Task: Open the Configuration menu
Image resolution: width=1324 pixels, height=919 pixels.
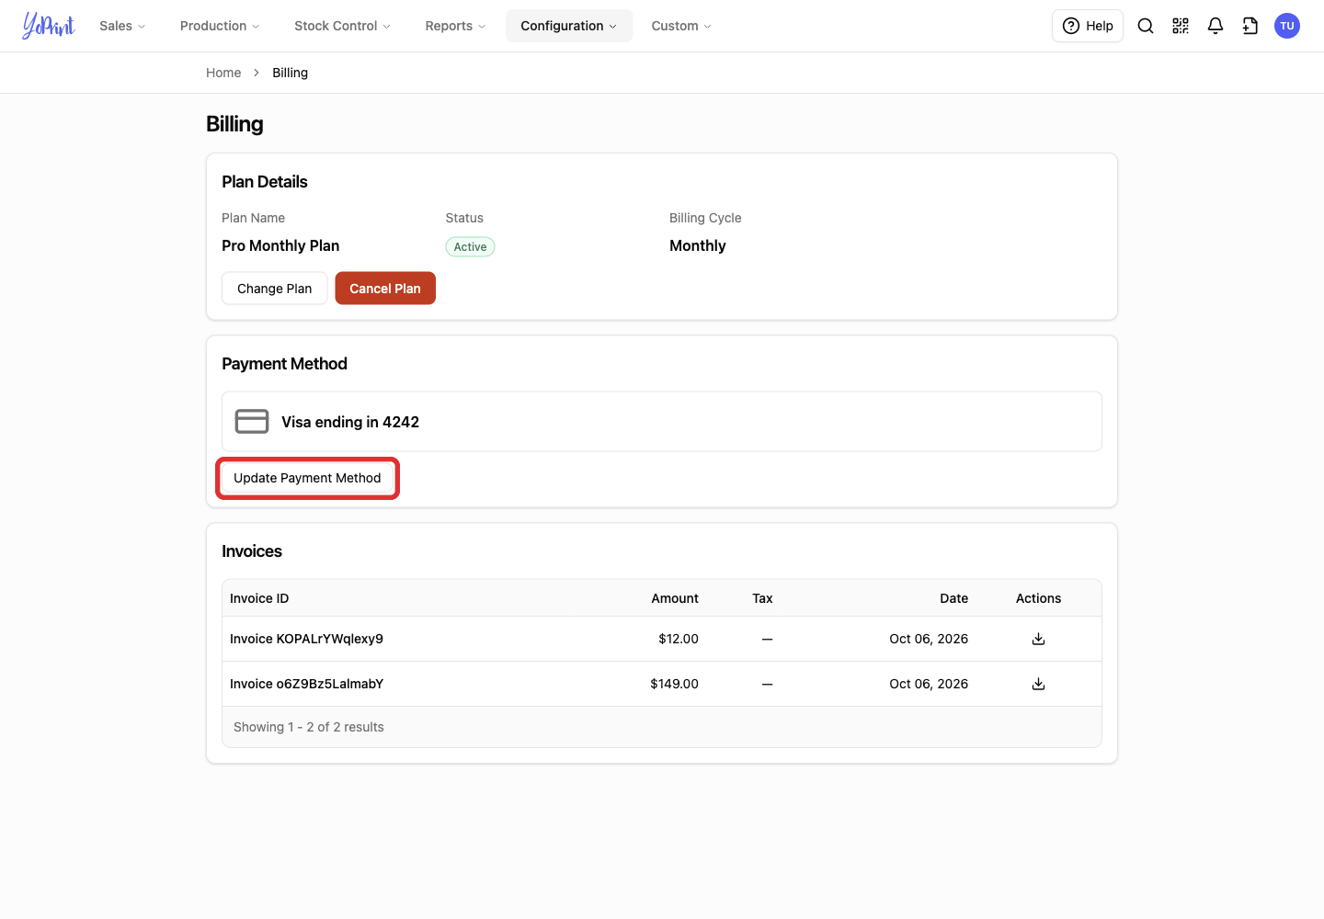Action: click(x=569, y=26)
